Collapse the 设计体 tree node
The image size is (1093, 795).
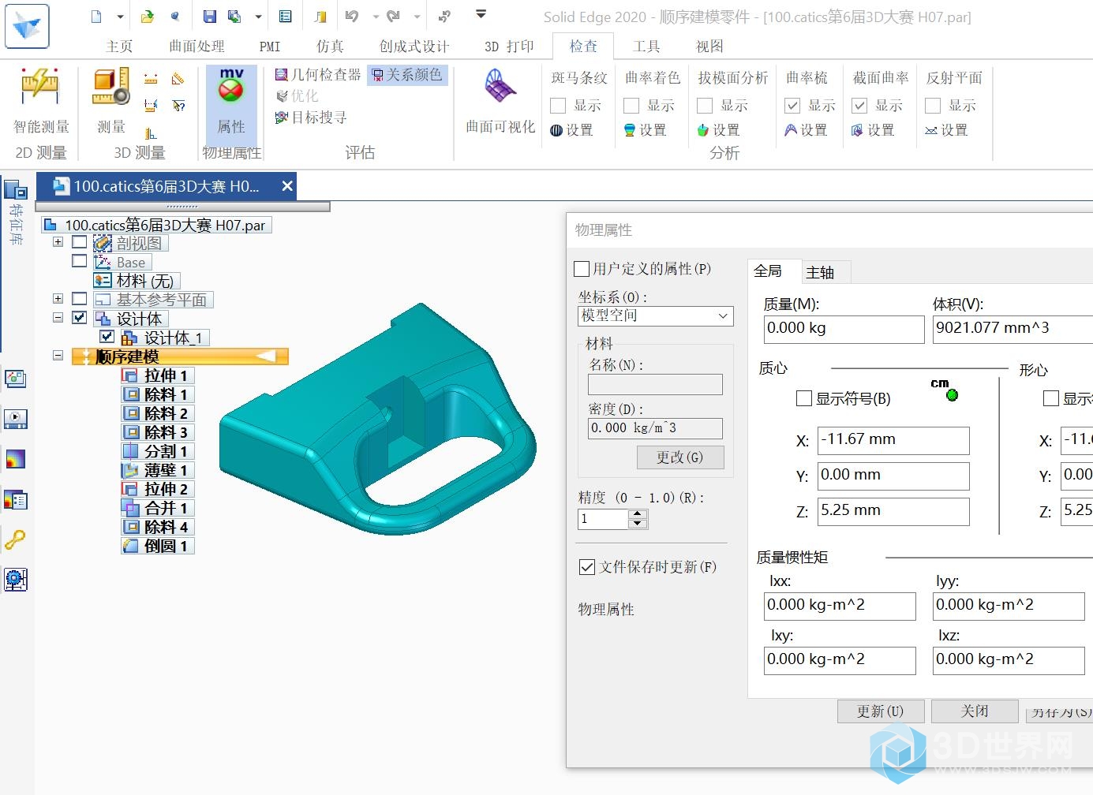(58, 318)
